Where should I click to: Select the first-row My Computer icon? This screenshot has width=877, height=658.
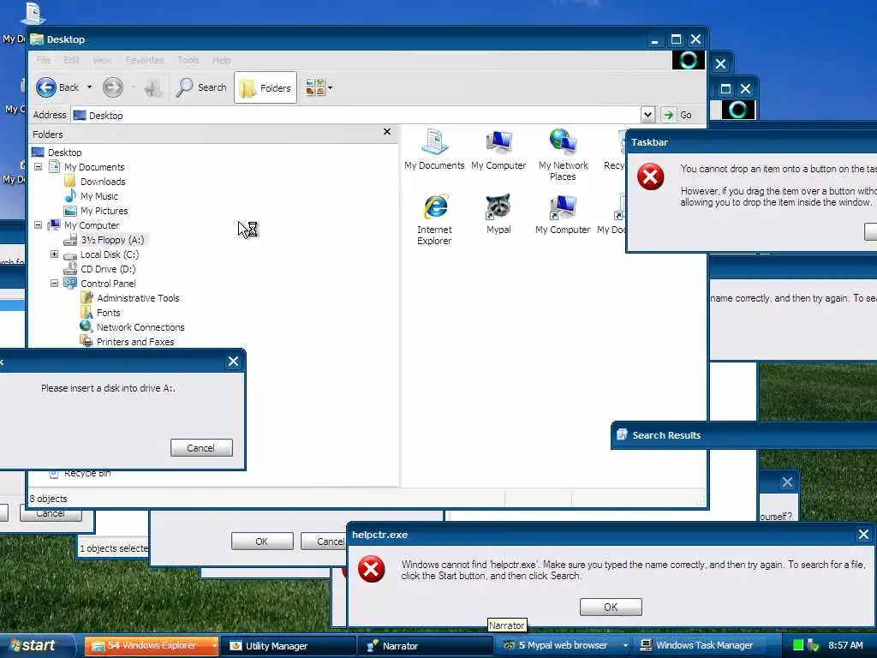point(498,149)
